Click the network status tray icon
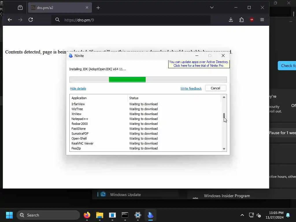 coord(251,215)
